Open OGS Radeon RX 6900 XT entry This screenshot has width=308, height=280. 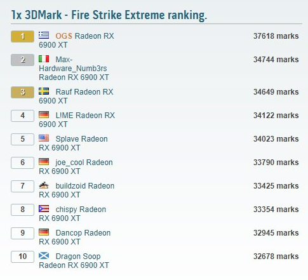click(76, 41)
